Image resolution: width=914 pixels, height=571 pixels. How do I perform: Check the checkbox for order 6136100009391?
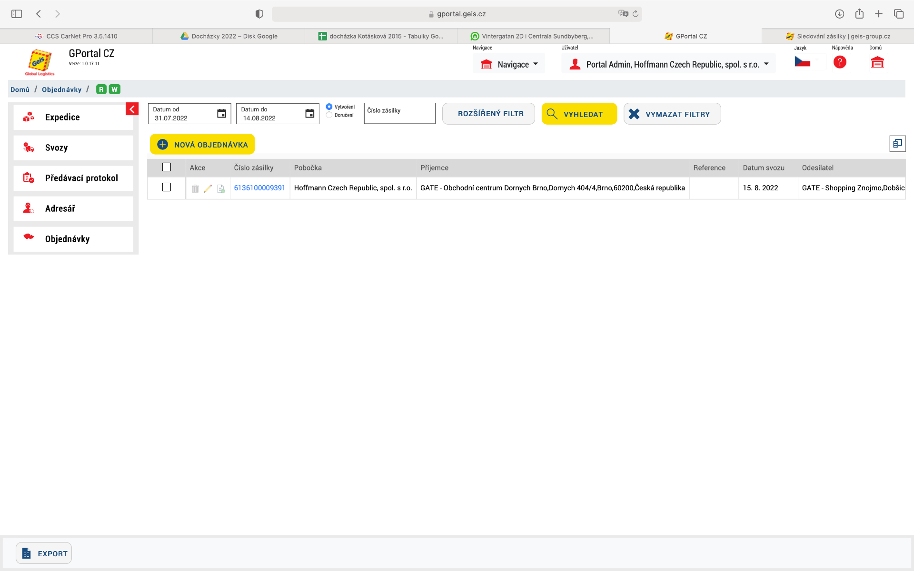point(167,187)
